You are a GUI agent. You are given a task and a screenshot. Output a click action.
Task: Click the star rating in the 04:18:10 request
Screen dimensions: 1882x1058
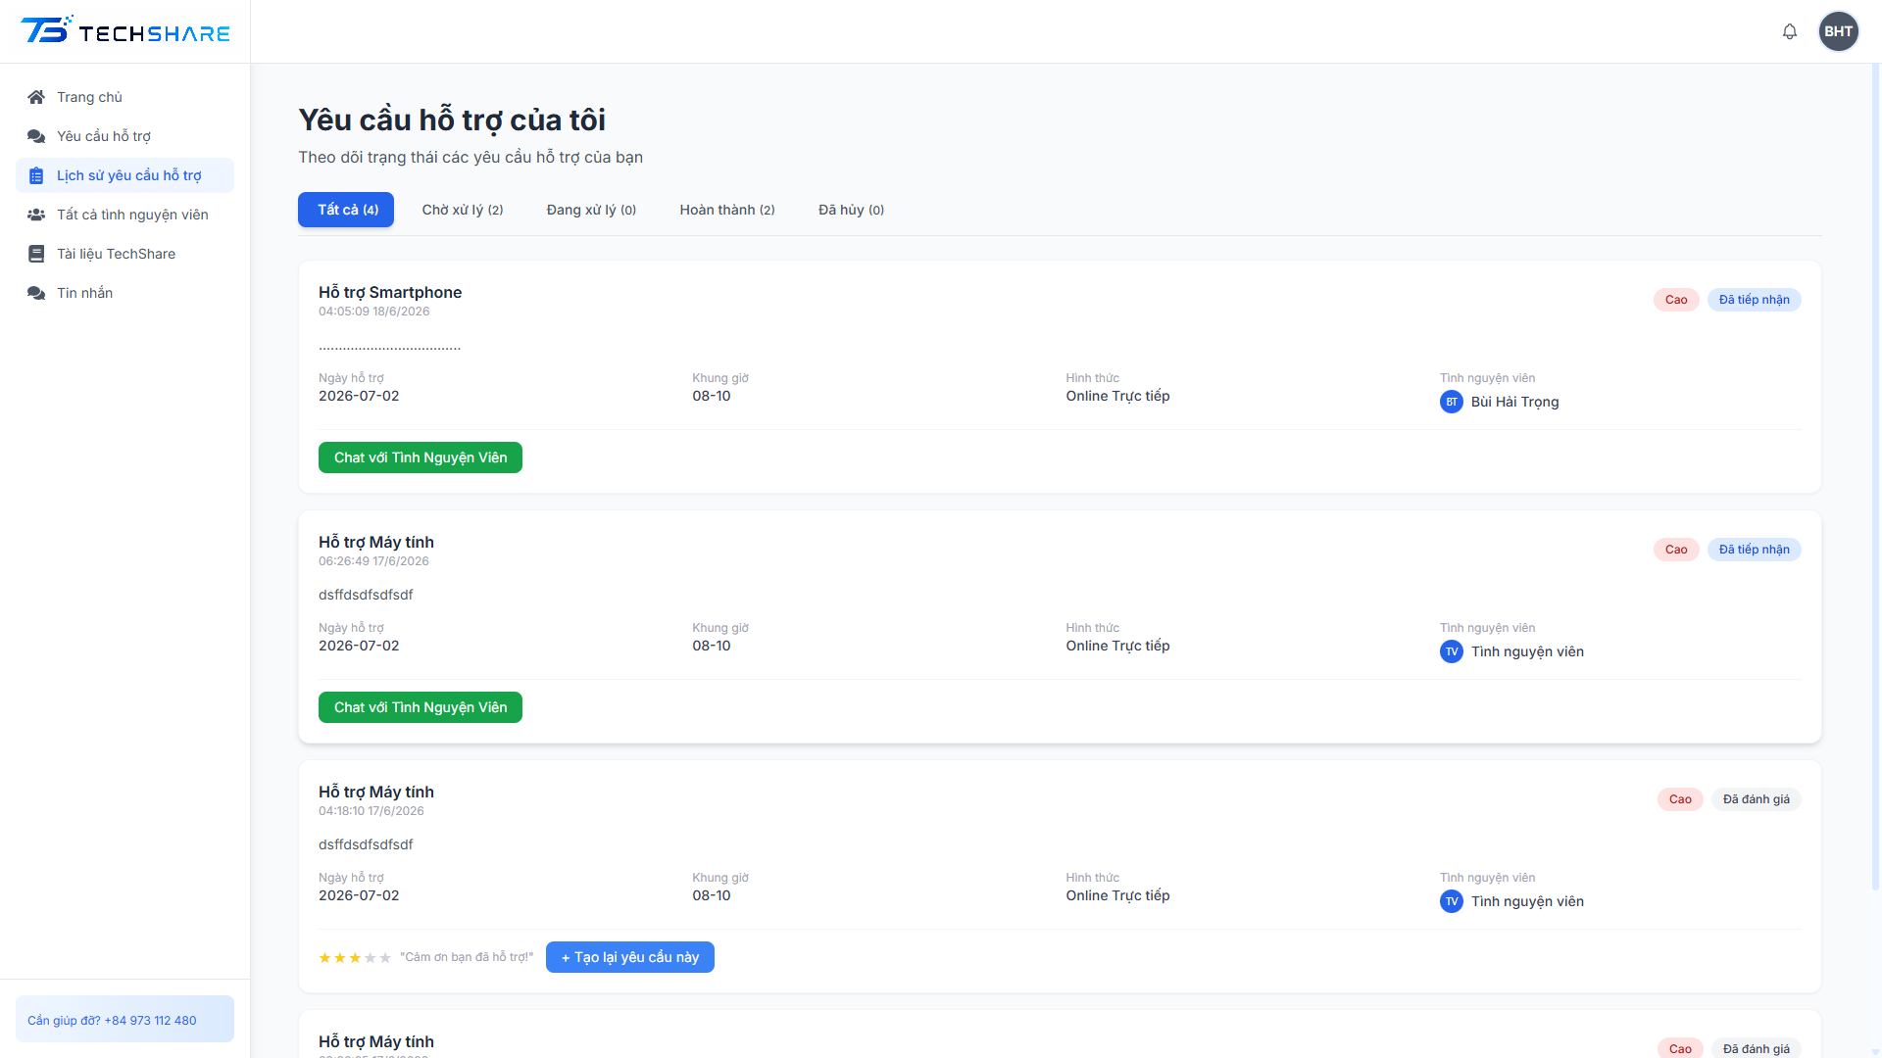[355, 958]
